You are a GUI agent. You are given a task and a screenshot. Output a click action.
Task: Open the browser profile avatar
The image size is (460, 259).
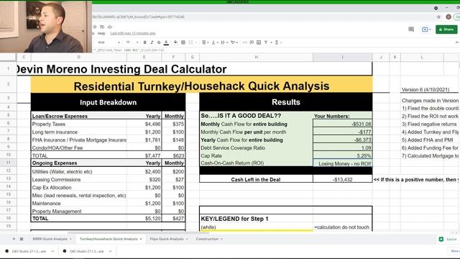tap(448, 17)
